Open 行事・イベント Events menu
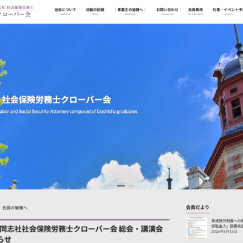 coord(228,12)
